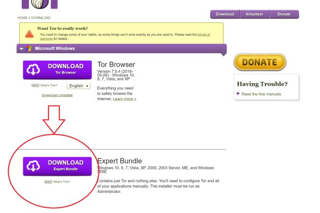Open the Learn more » link
320x213 pixels.
click(x=124, y=99)
